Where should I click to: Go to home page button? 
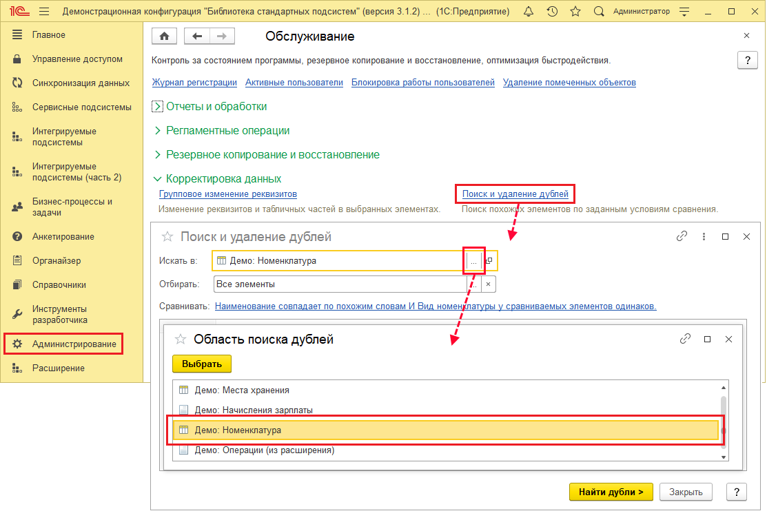tap(164, 36)
